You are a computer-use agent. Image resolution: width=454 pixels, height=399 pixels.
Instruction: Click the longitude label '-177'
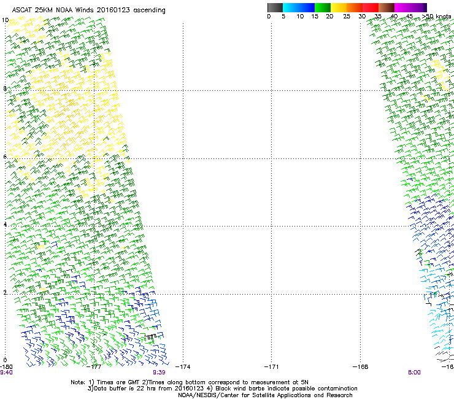click(x=94, y=367)
